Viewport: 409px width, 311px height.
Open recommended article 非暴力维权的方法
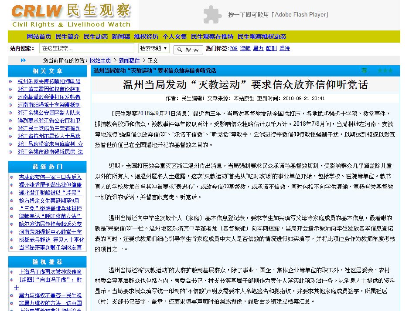(x=50, y=303)
